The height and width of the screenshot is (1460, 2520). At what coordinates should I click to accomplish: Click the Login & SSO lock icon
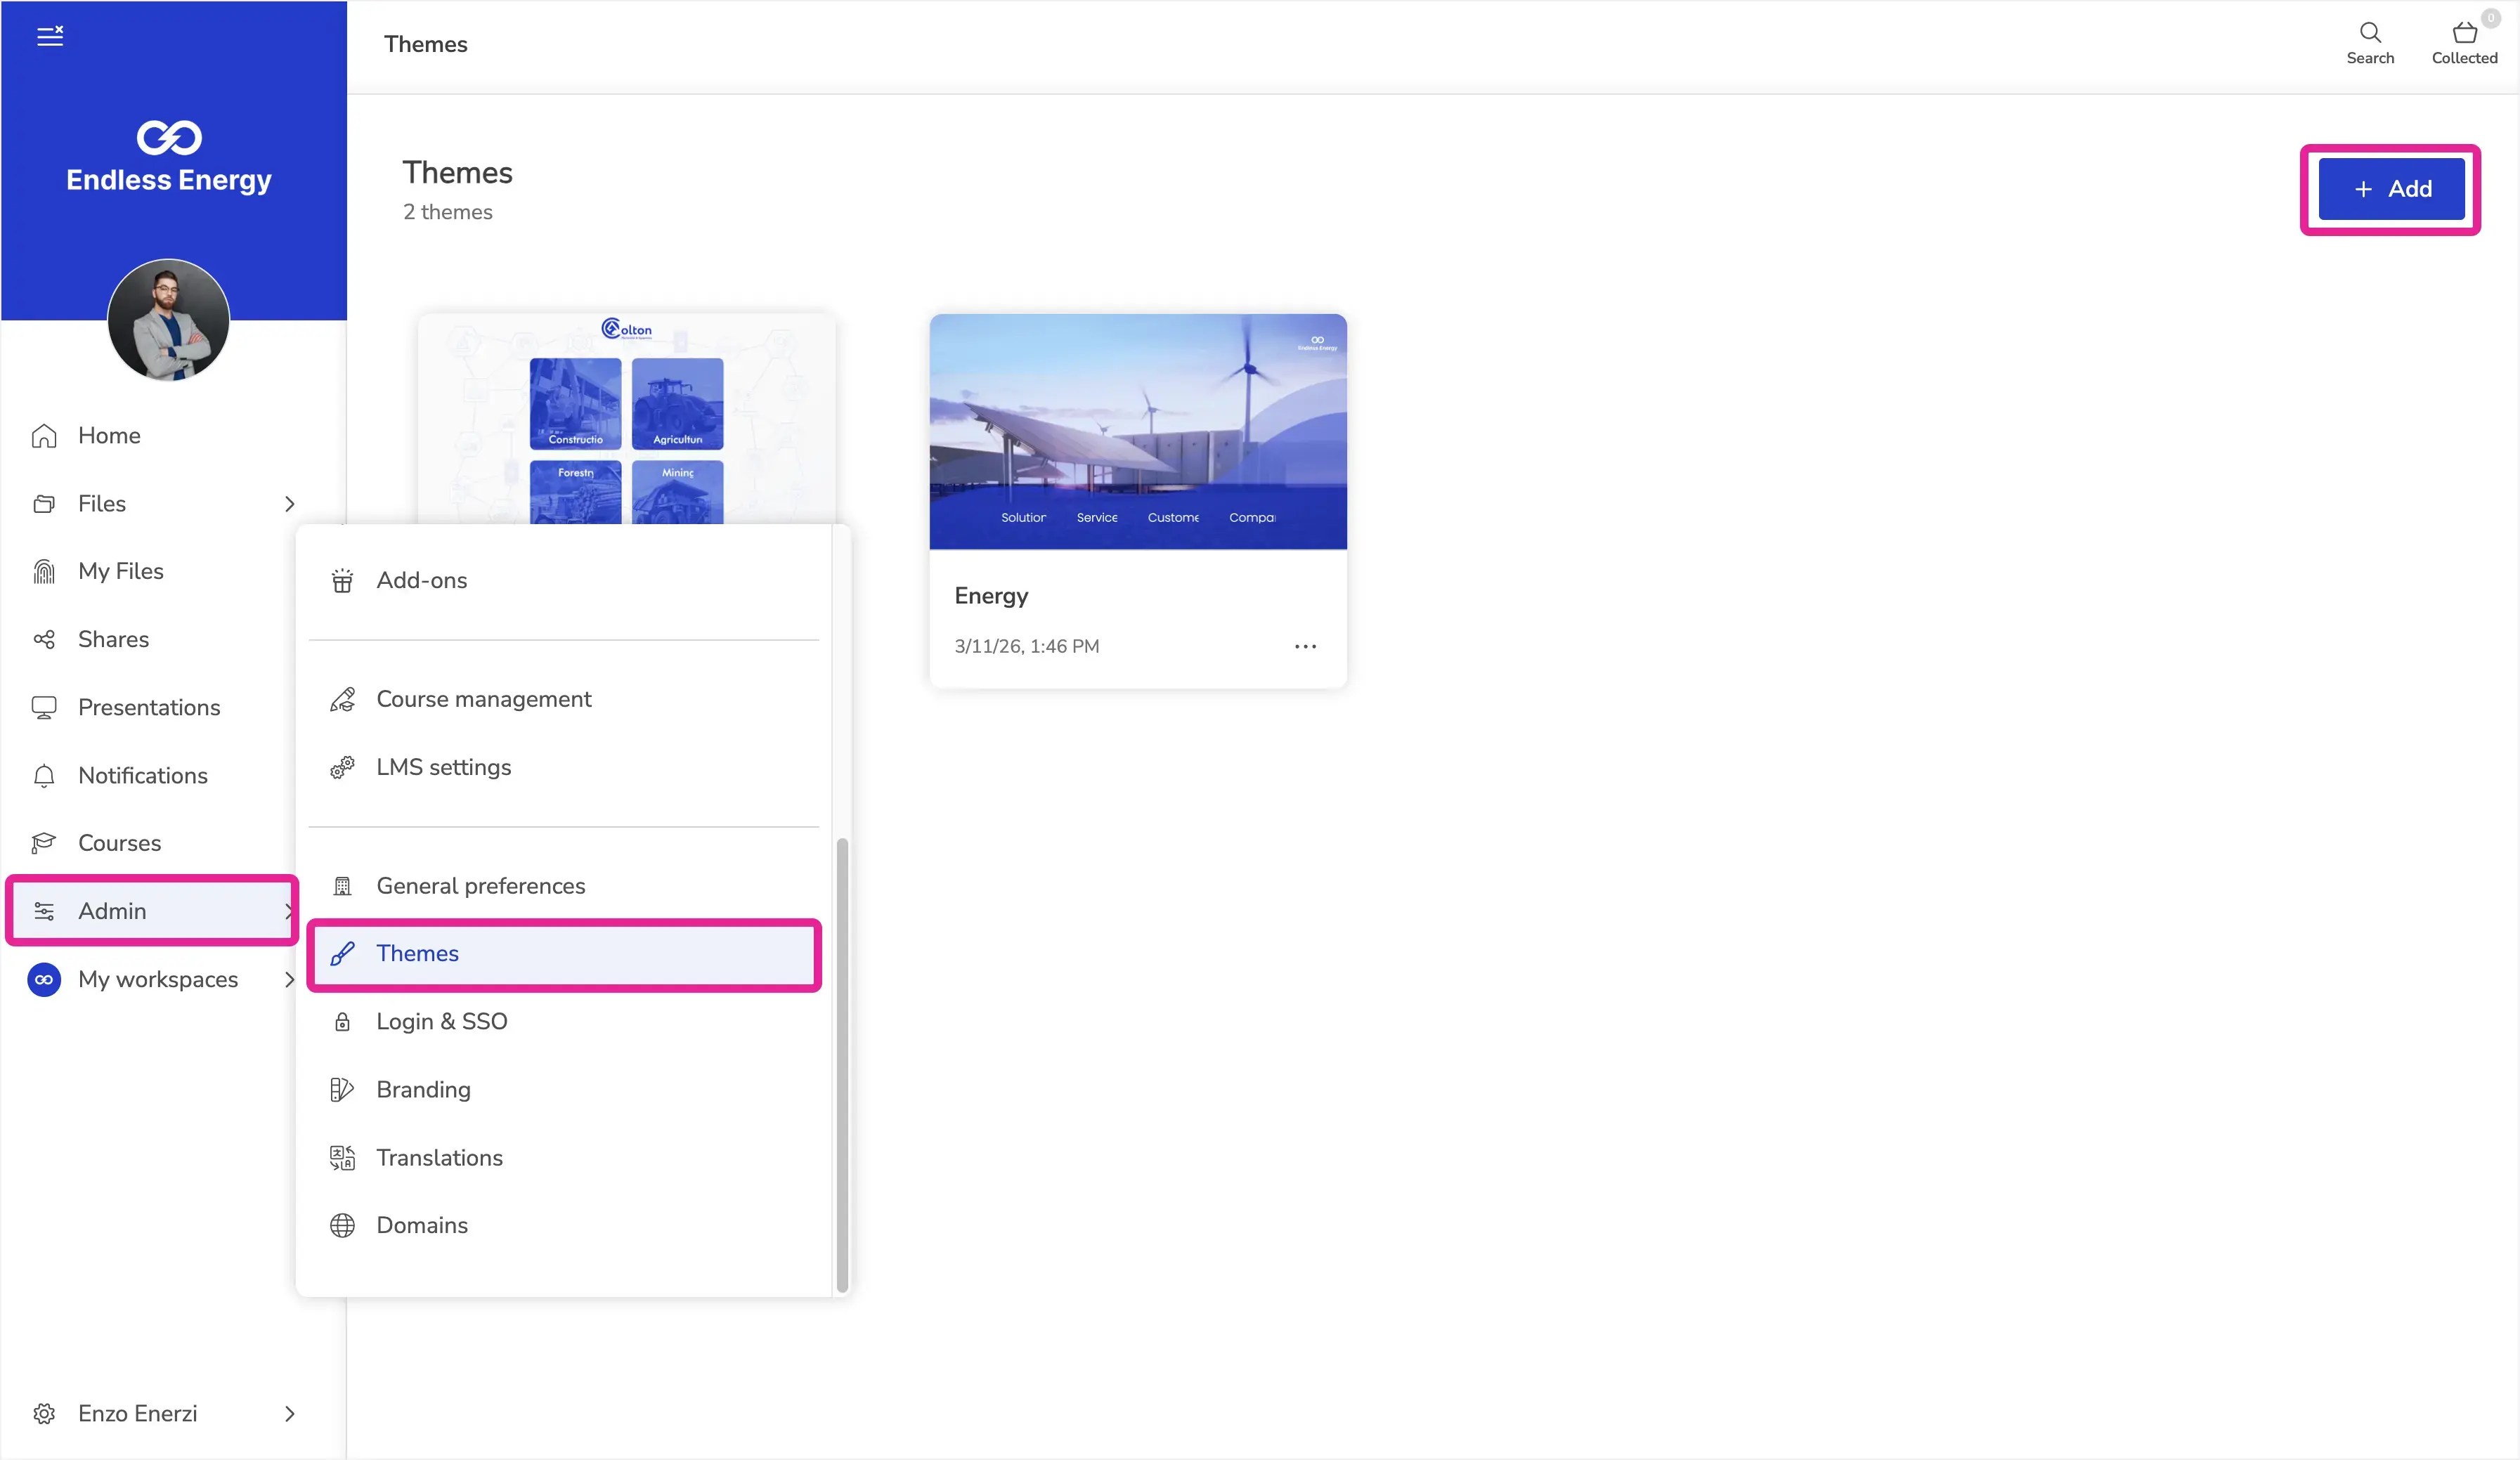point(342,1022)
